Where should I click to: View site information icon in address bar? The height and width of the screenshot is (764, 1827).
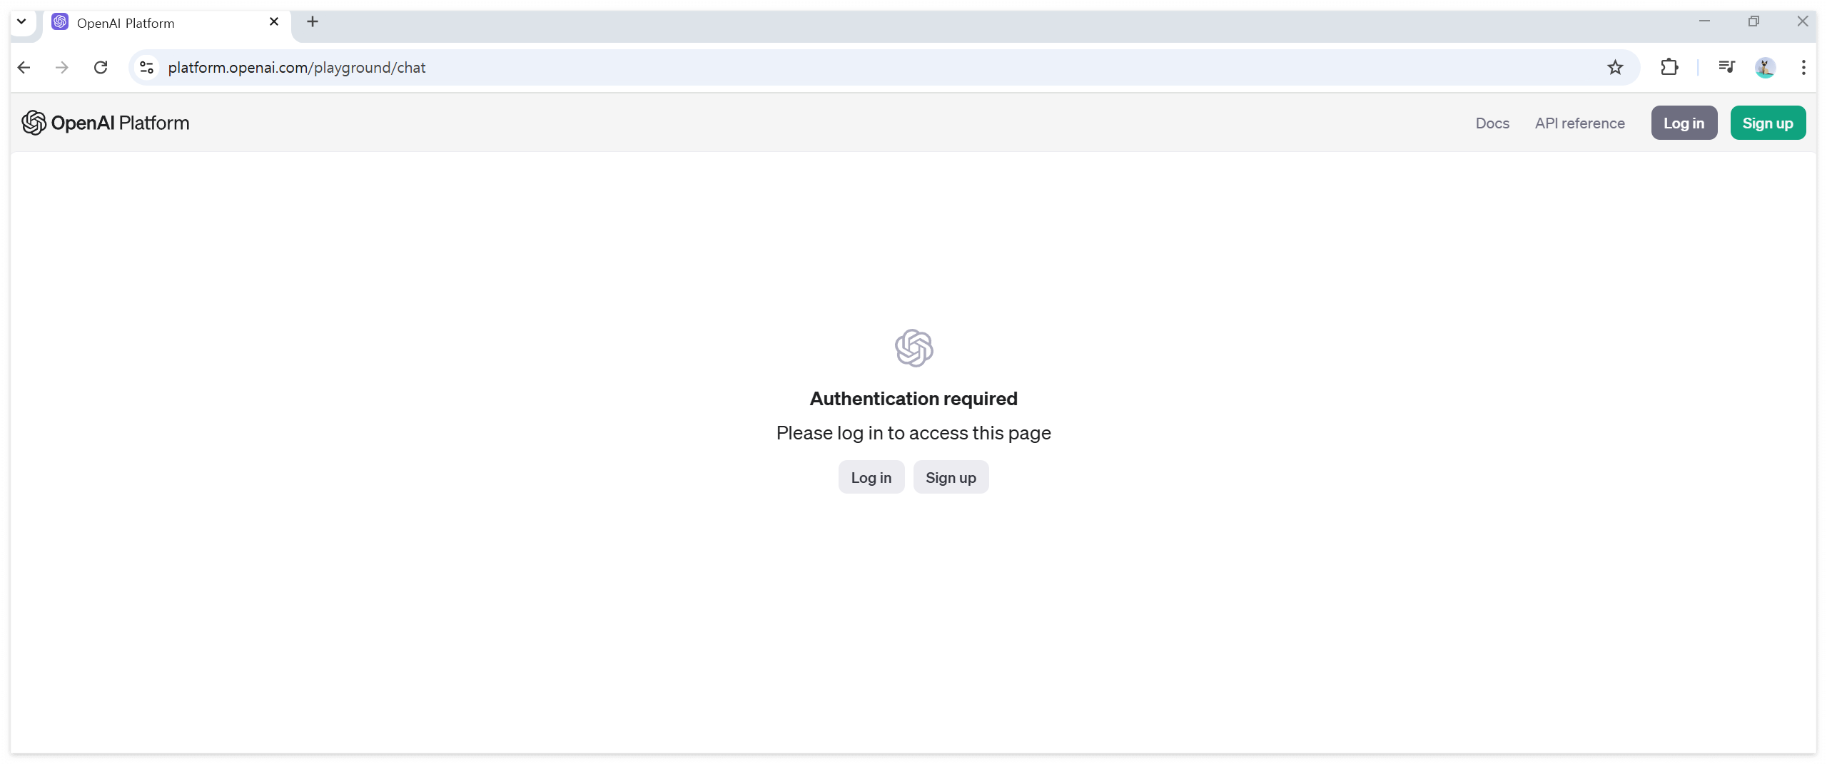(x=146, y=67)
